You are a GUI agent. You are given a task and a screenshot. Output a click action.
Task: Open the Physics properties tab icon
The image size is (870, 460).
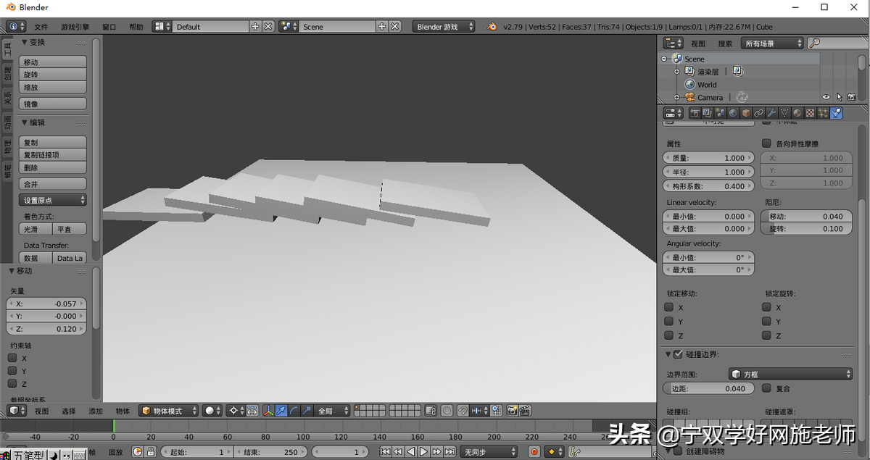click(x=837, y=113)
